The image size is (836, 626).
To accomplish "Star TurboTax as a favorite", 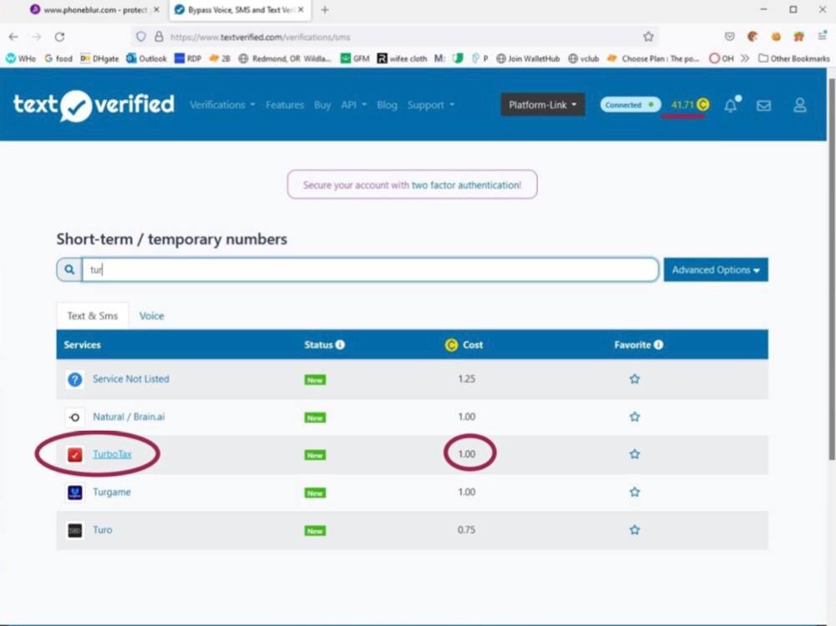I will [x=635, y=454].
